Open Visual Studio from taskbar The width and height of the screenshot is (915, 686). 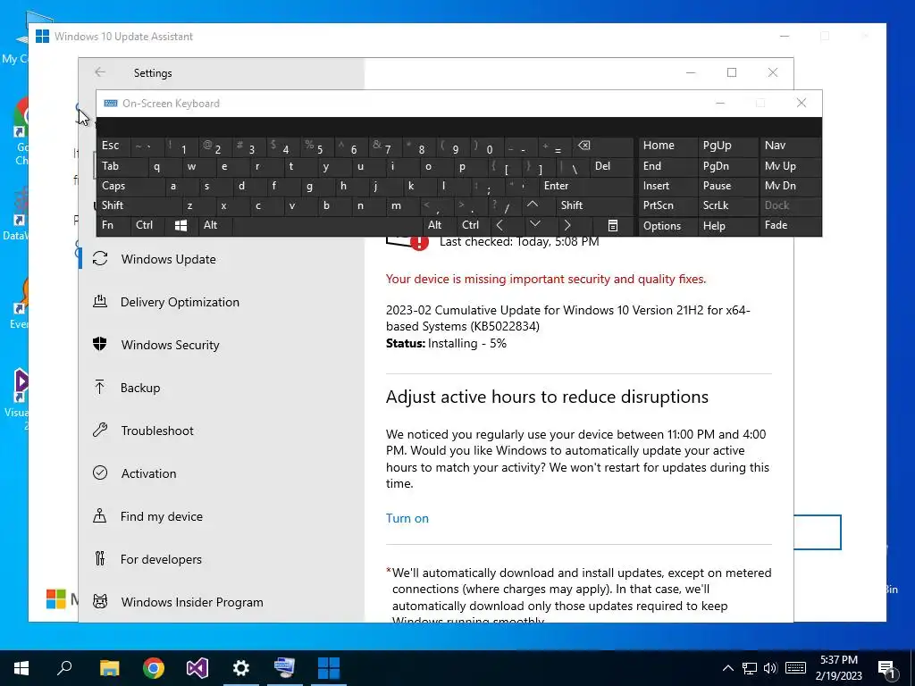pyautogui.click(x=197, y=668)
